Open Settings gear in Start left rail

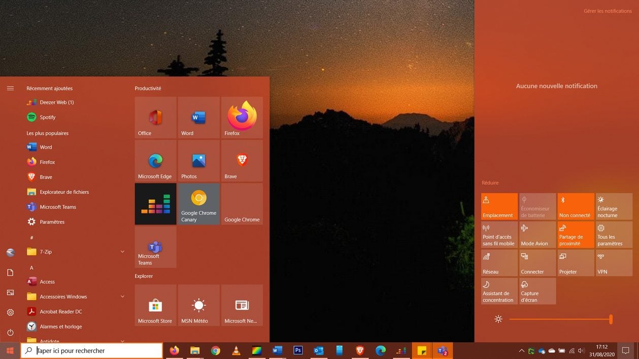[x=10, y=312]
